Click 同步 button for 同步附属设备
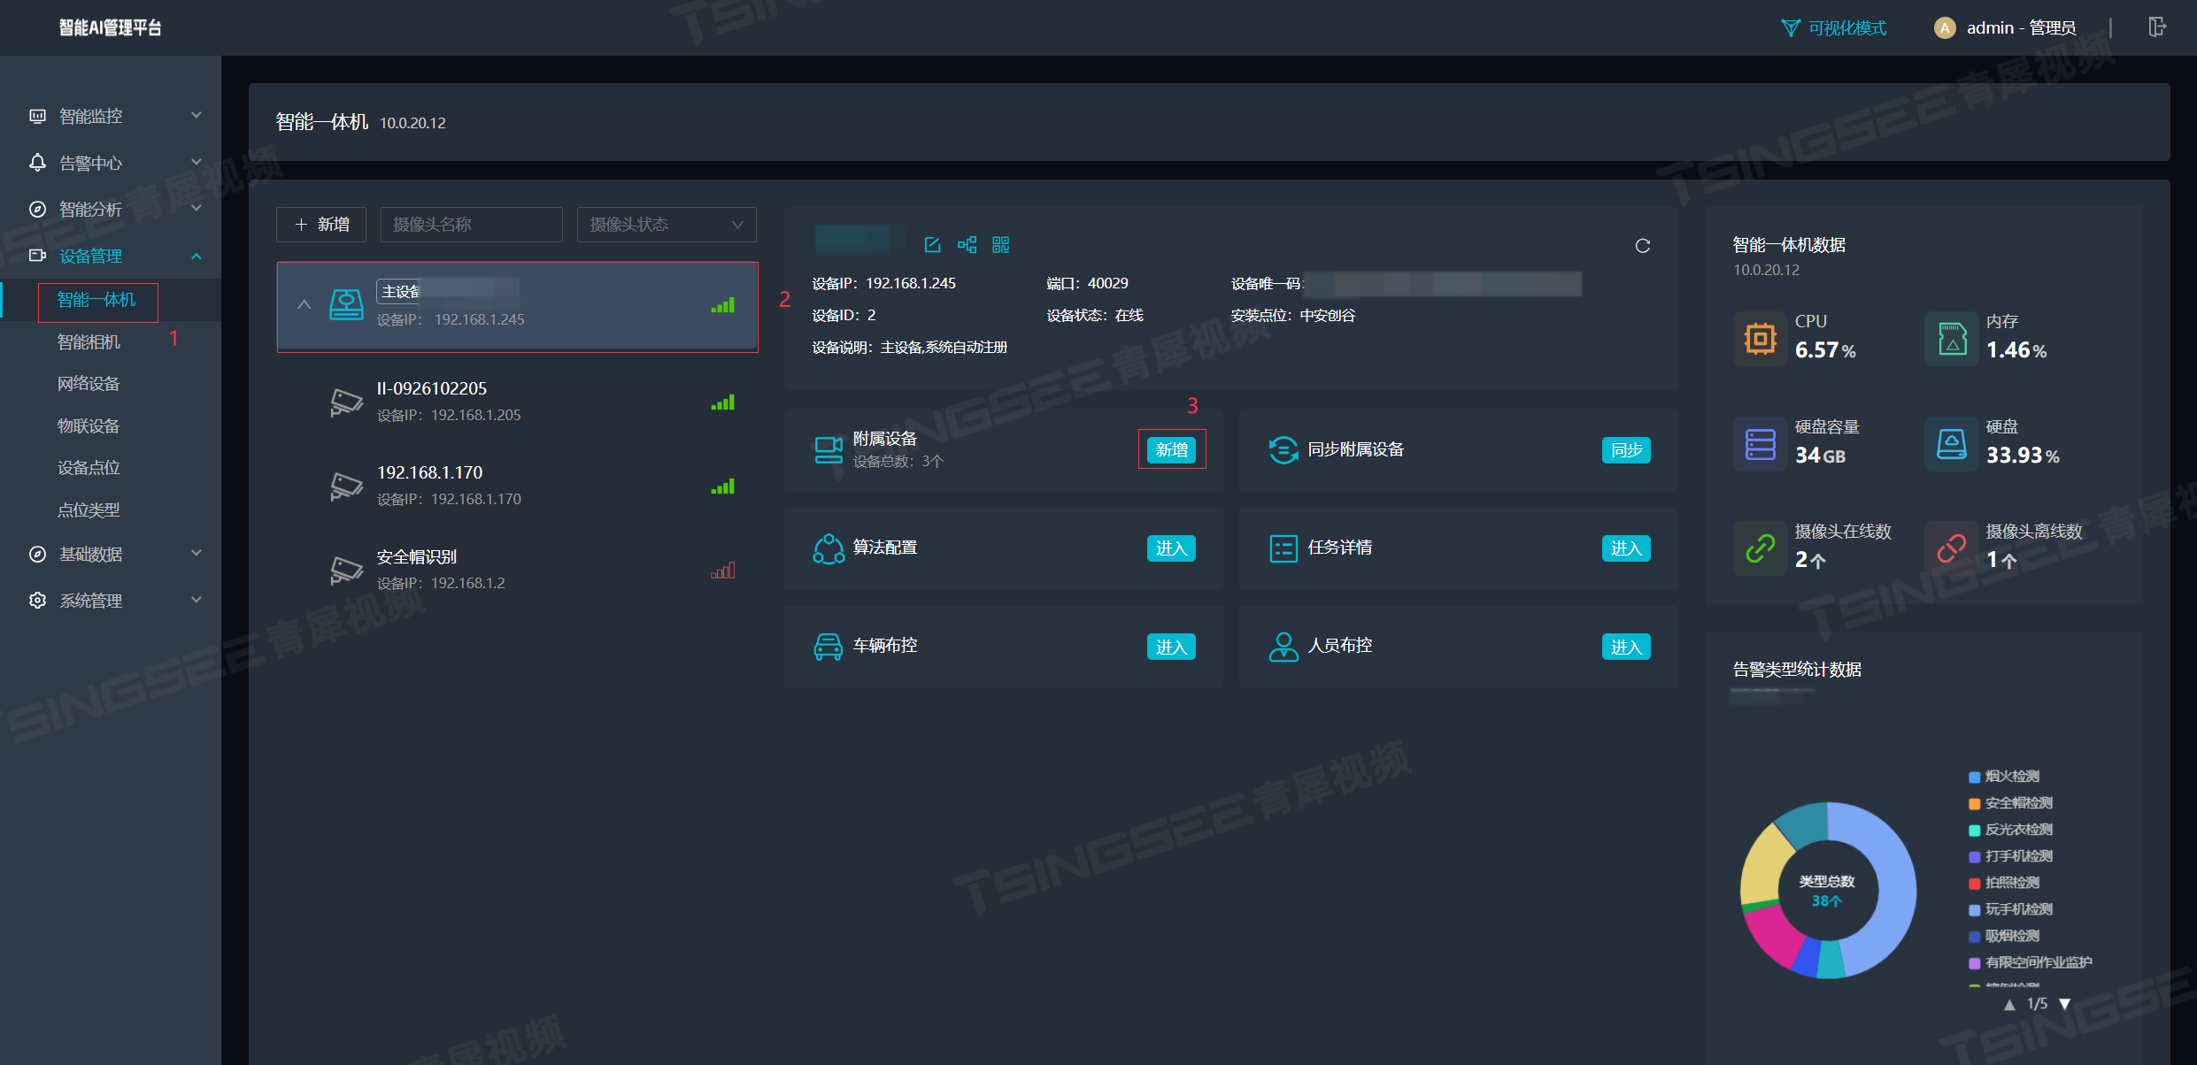The image size is (2197, 1065). coord(1625,449)
